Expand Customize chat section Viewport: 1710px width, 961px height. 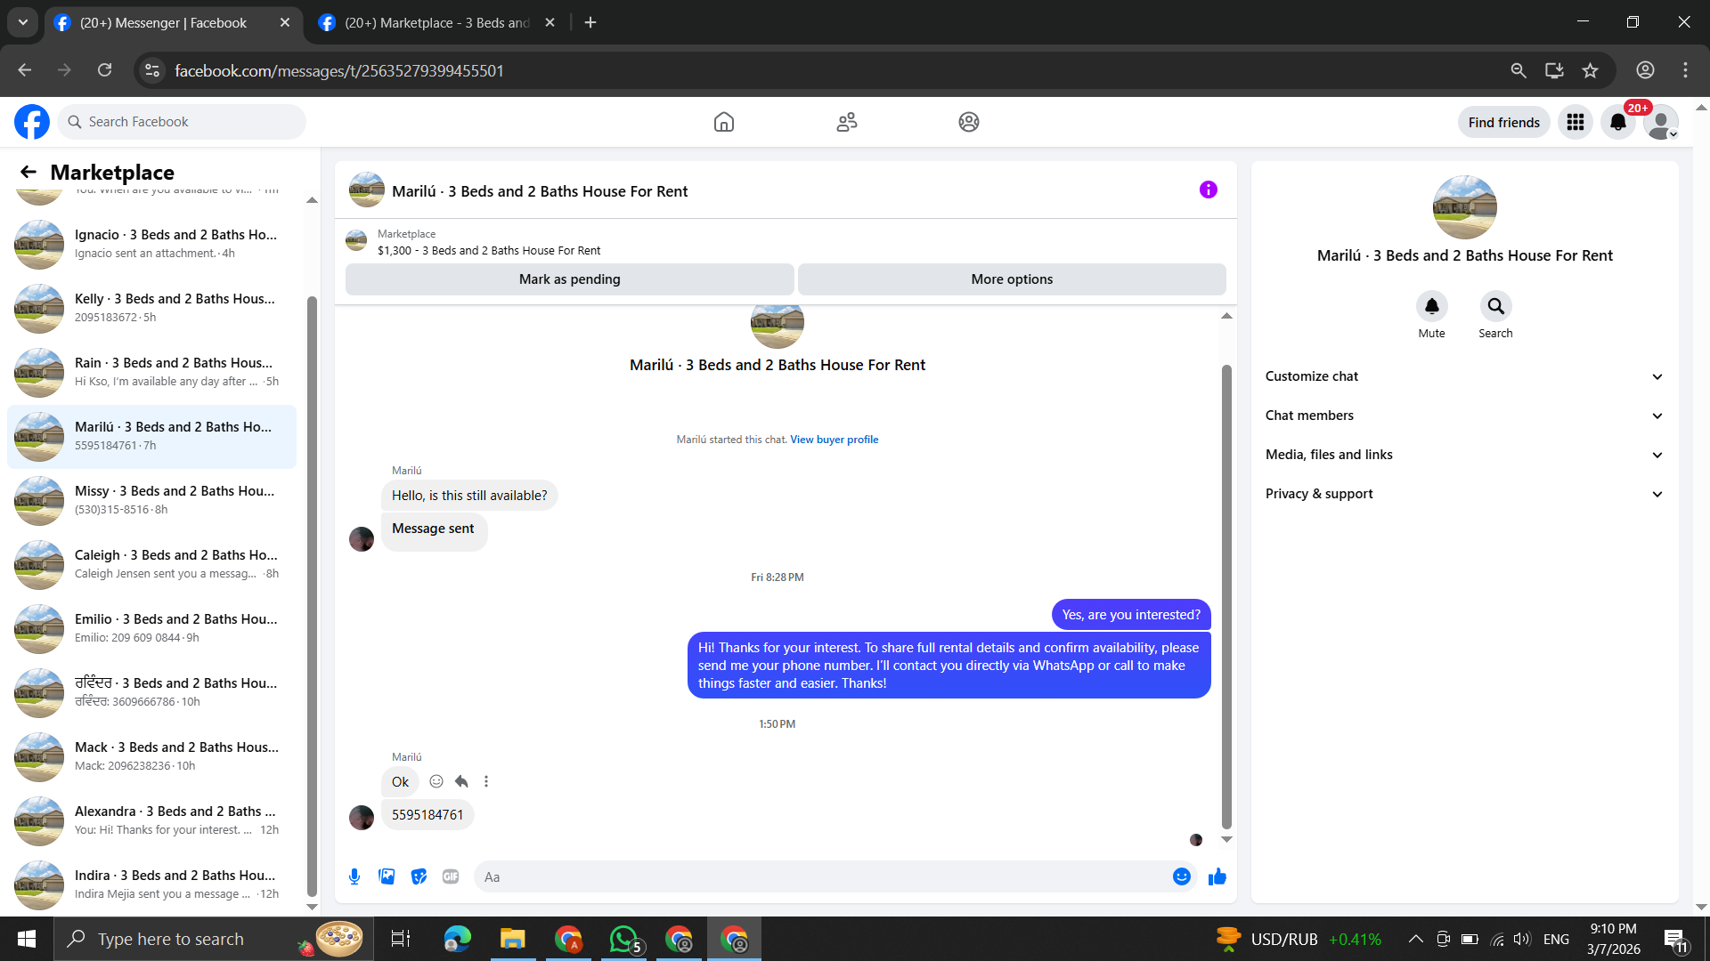pos(1464,376)
